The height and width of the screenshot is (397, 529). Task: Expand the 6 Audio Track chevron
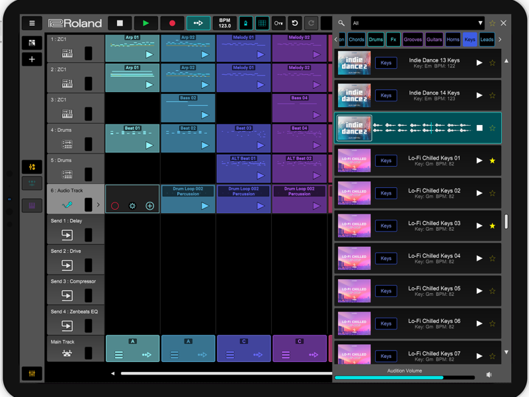(98, 205)
